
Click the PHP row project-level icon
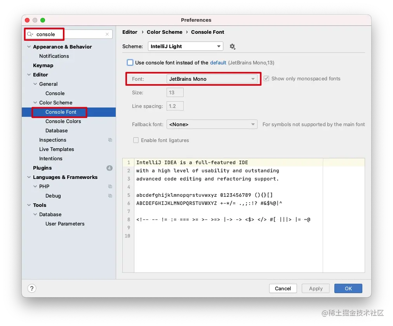pyautogui.click(x=110, y=187)
